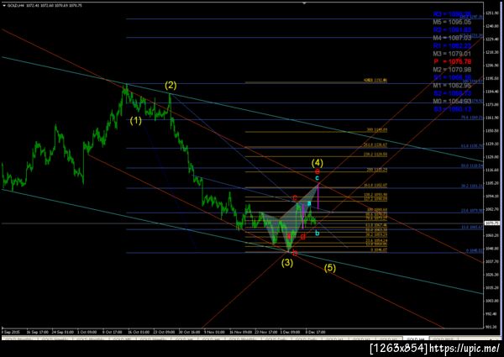Select the tall pink vertical line below cyan c

[x=318, y=196]
